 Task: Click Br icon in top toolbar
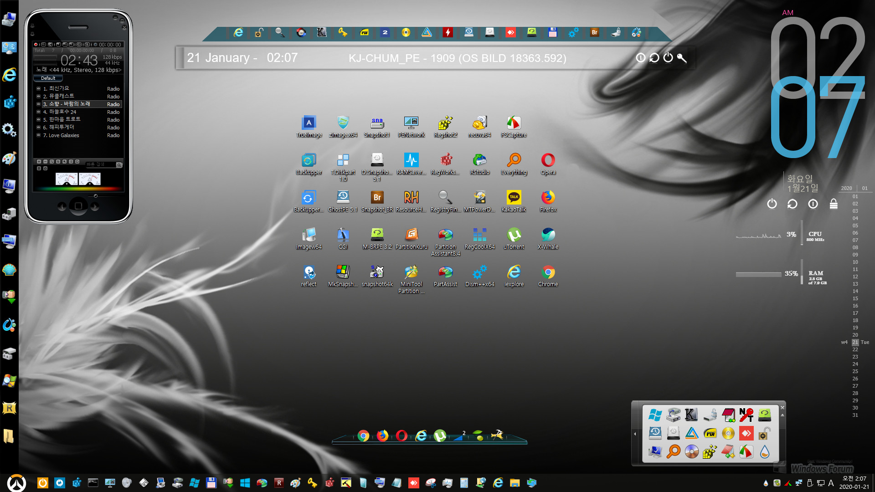point(594,32)
